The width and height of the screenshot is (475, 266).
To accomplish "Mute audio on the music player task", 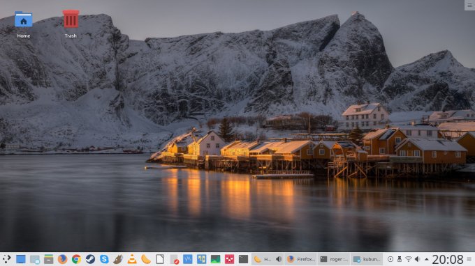I will point(279,259).
